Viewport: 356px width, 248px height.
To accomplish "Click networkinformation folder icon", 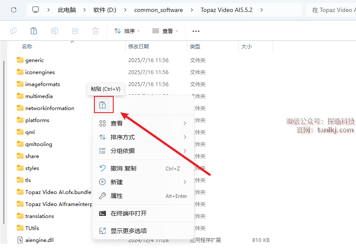I will (20, 108).
